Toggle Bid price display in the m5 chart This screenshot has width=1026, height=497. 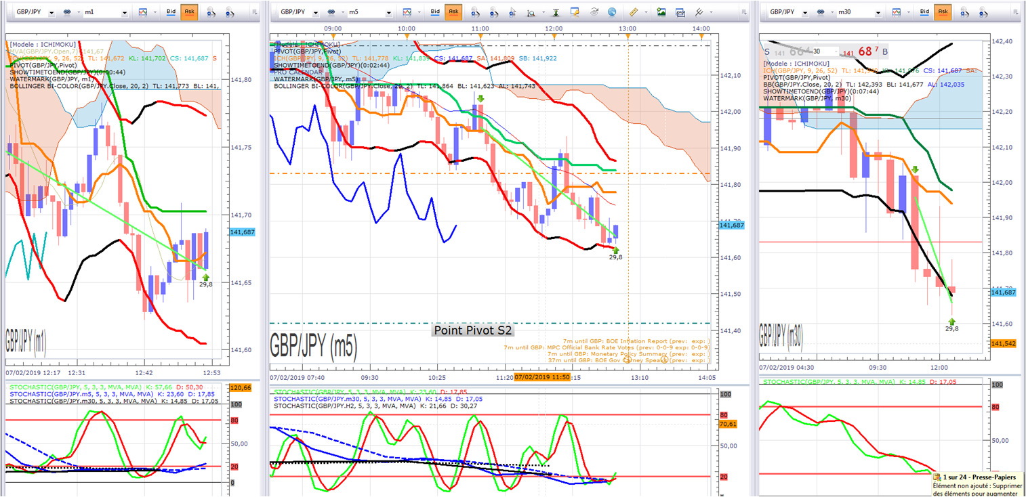click(x=434, y=12)
